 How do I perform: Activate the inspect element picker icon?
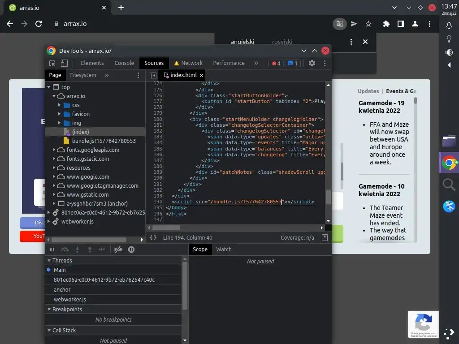pyautogui.click(x=52, y=63)
